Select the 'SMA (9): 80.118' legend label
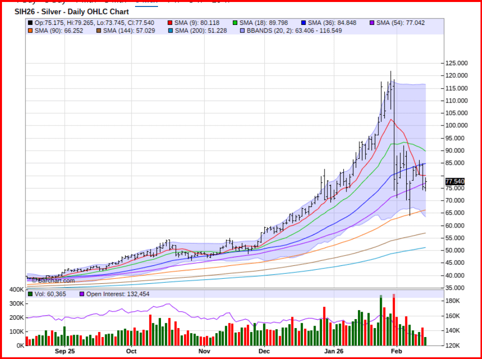This screenshot has height=359, width=482. [197, 23]
